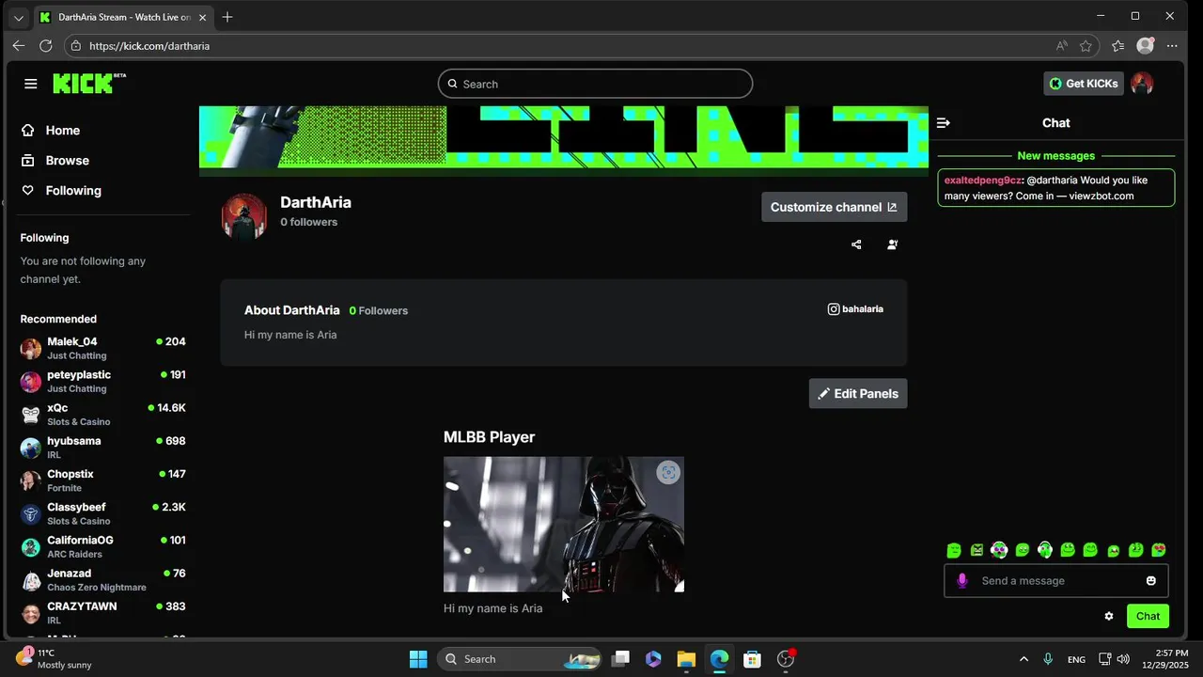The height and width of the screenshot is (677, 1203).
Task: Click the Edit Panels button
Action: [x=858, y=393]
